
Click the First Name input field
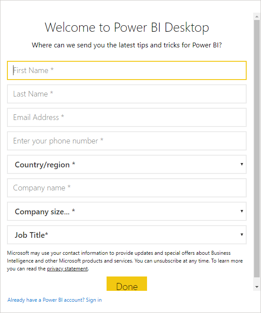click(x=127, y=70)
